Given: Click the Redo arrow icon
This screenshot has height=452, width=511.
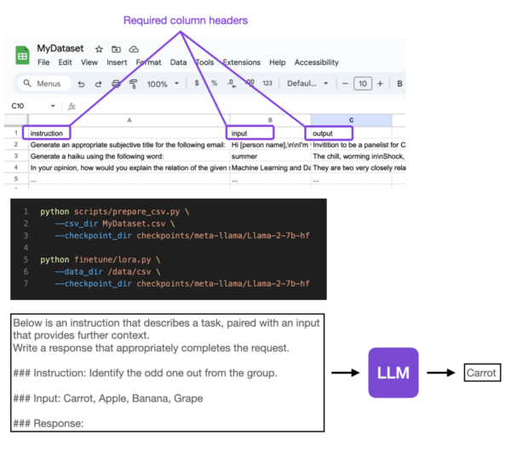Looking at the screenshot, I should pyautogui.click(x=98, y=84).
